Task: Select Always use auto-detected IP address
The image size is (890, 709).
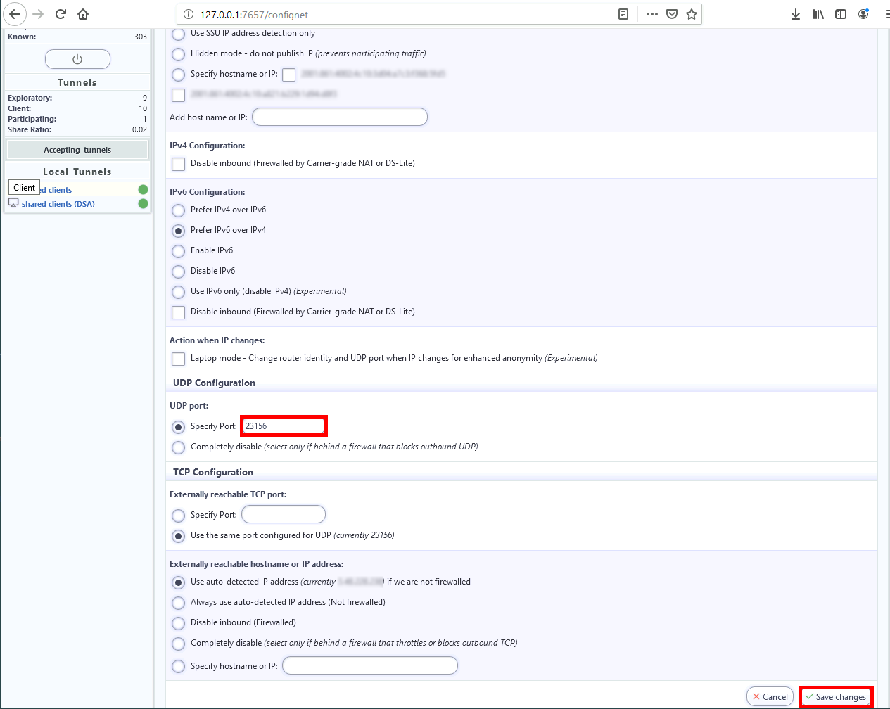Action: [x=179, y=603]
